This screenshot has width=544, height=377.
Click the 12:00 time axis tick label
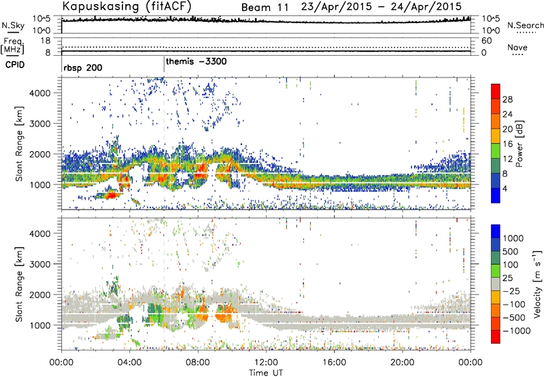[x=266, y=363]
